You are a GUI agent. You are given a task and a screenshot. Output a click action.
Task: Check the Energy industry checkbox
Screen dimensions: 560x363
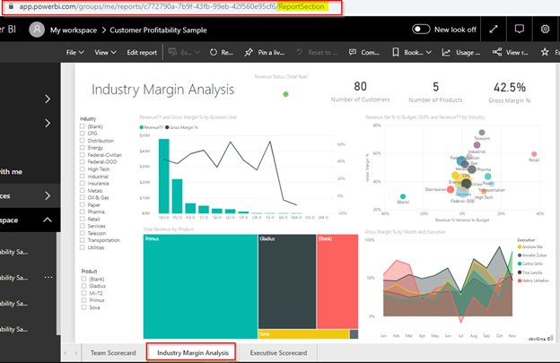(x=83, y=148)
